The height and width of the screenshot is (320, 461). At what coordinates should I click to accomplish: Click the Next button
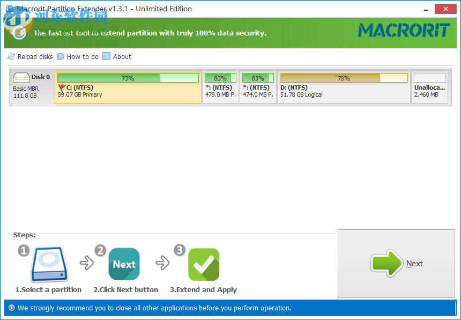(396, 264)
